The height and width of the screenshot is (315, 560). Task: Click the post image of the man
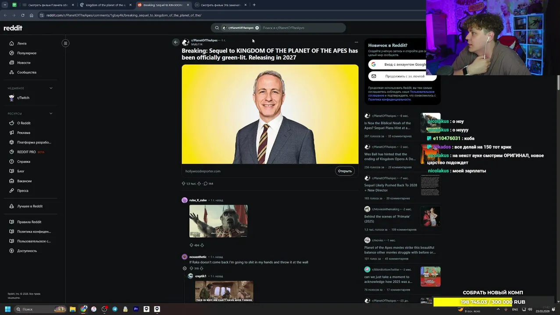[x=270, y=114]
